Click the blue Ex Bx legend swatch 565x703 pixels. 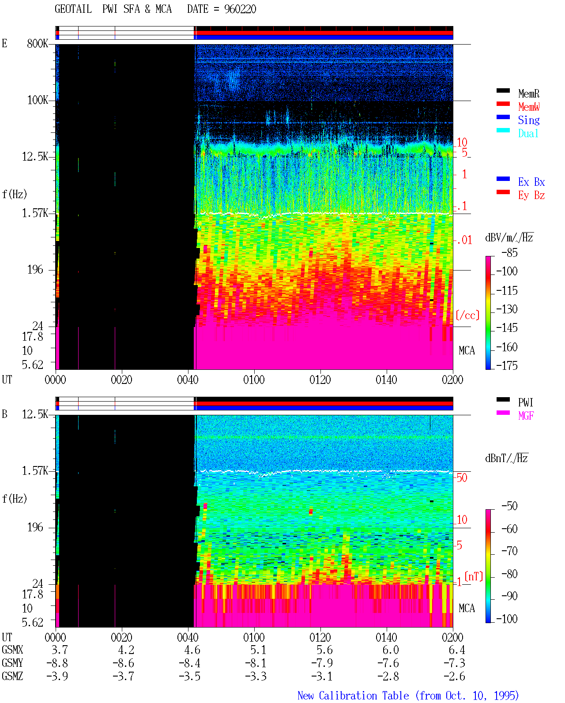pos(503,179)
